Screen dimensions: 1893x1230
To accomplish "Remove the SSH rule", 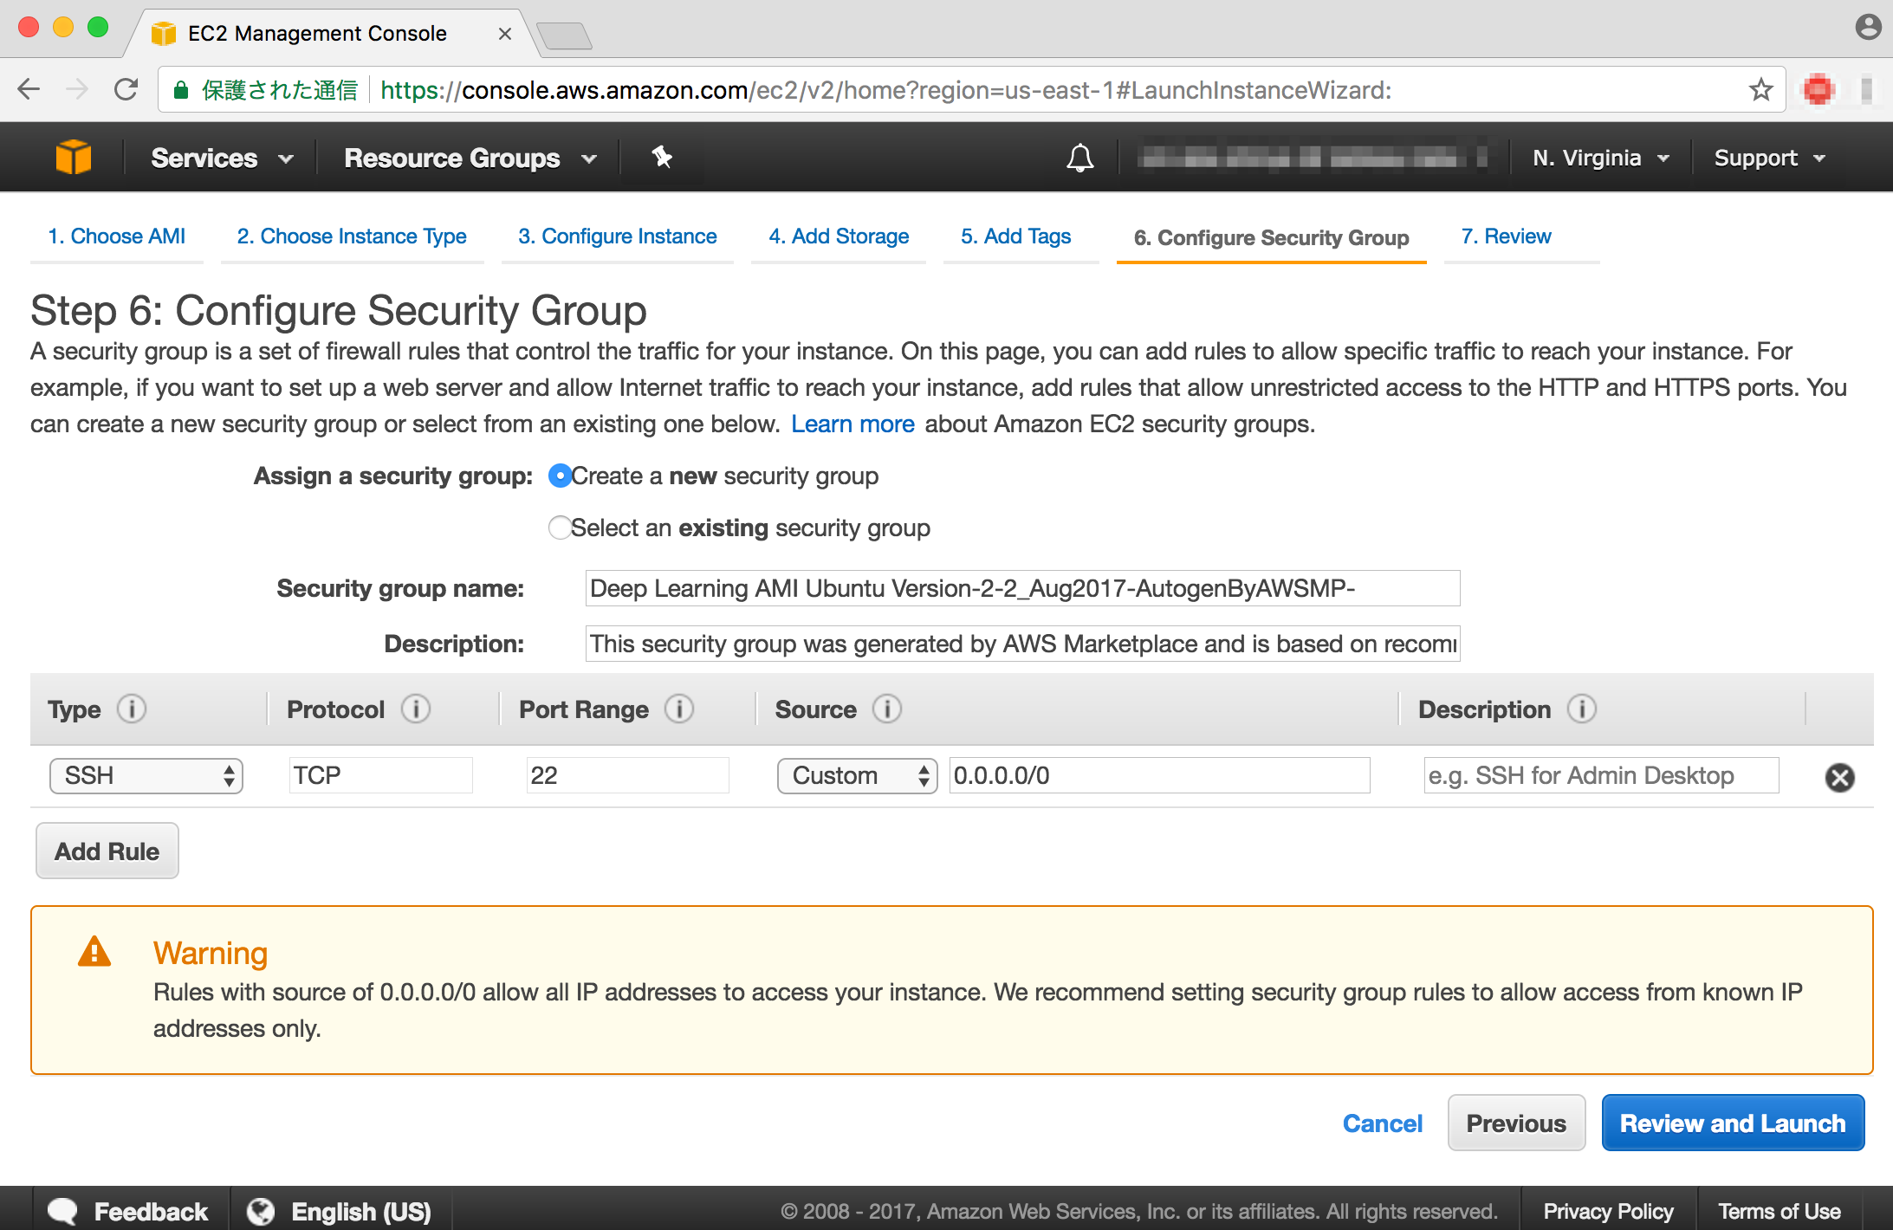I will (1839, 777).
